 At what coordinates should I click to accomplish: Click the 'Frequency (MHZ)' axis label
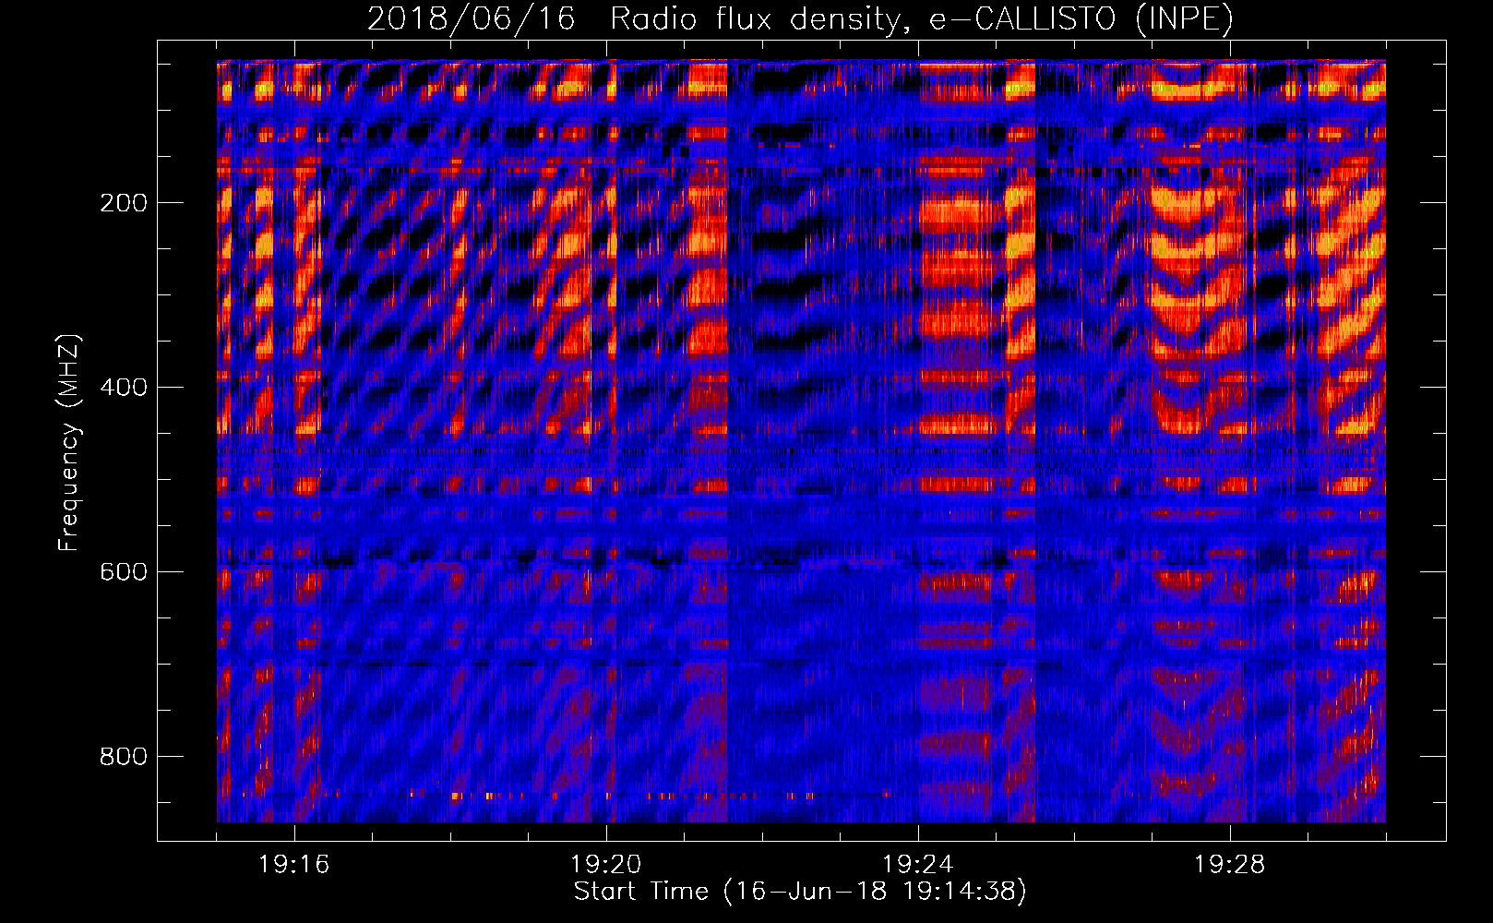(69, 443)
